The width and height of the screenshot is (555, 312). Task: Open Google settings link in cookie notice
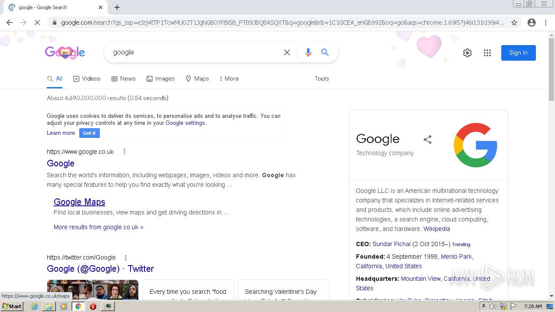click(185, 123)
